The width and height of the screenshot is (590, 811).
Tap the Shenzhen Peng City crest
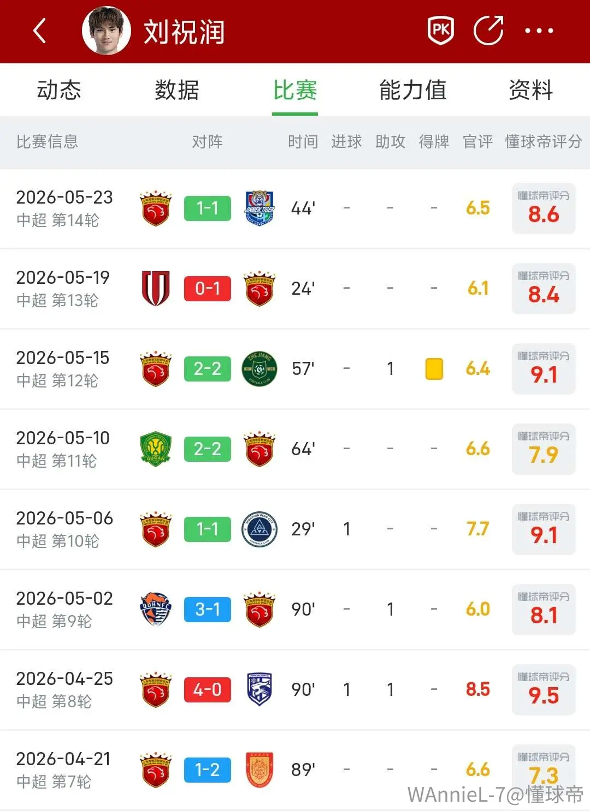pyautogui.click(x=259, y=529)
